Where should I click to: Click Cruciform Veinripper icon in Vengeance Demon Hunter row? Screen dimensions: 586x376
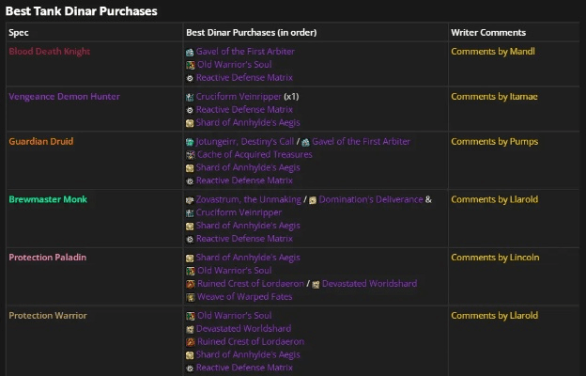pyautogui.click(x=190, y=97)
